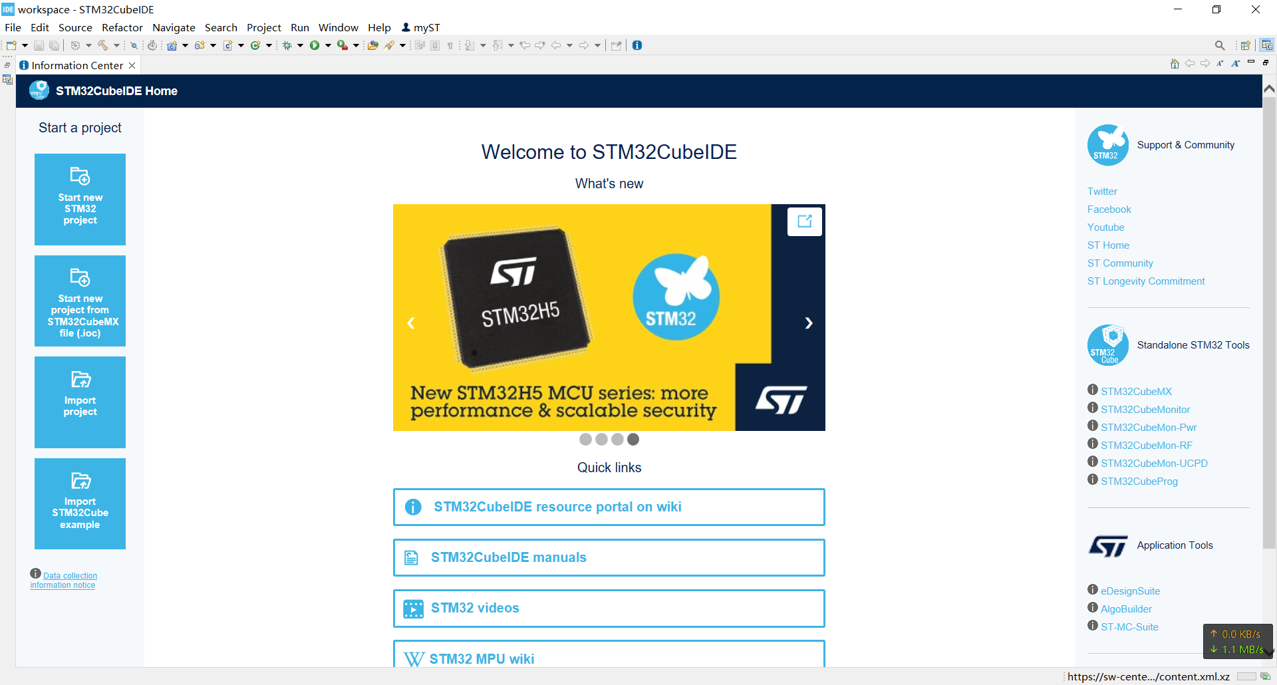The height and width of the screenshot is (685, 1277).
Task: Click the Save toolbar icon
Action: pos(39,45)
